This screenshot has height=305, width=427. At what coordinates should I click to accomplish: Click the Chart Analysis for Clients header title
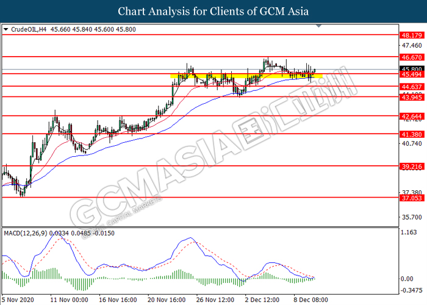[x=213, y=11]
